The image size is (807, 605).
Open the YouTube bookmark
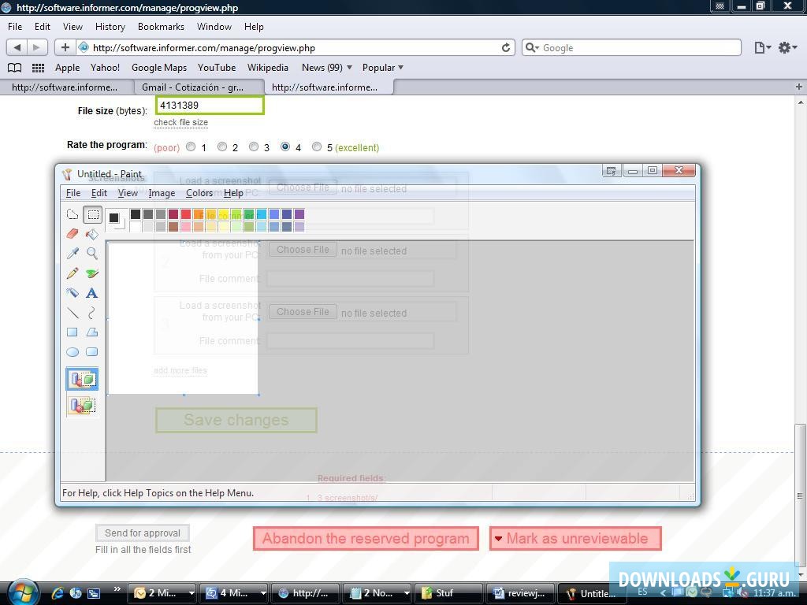coord(217,68)
